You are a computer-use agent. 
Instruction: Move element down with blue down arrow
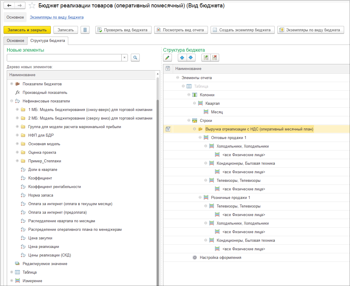pos(191,58)
